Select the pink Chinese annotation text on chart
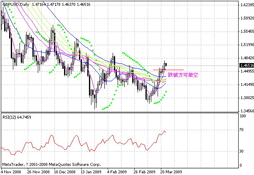Image resolution: width=254 pixels, height=175 pixels. point(183,75)
